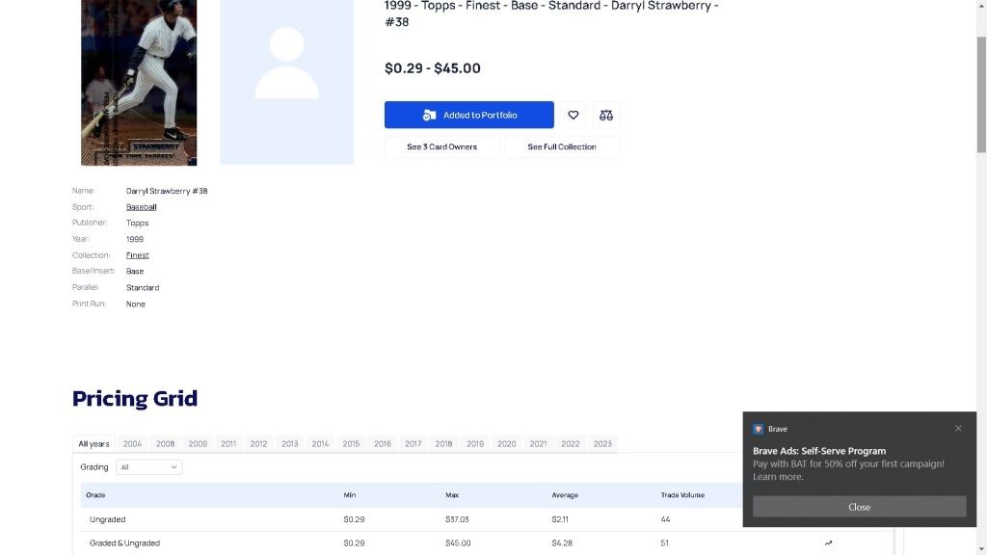Switch to the 2015 pricing tab
Viewport: 987px width, 555px height.
[x=351, y=444]
